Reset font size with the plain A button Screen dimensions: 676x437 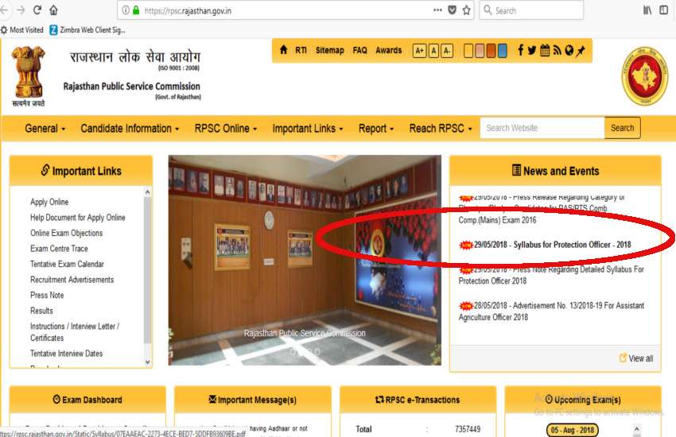pyautogui.click(x=433, y=51)
